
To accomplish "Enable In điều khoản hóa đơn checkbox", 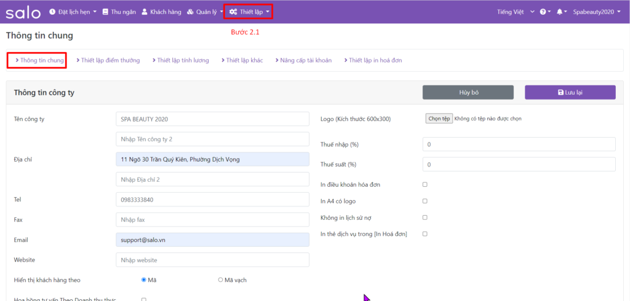I will tap(425, 184).
